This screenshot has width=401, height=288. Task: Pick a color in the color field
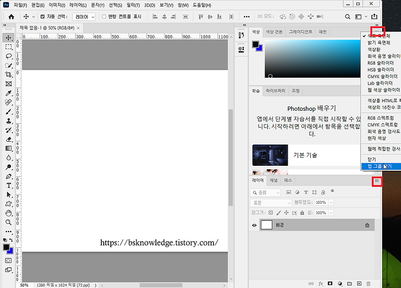tap(312, 59)
